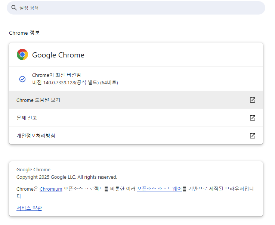The image size is (275, 225).
Task: Click the Copyright 2025 Google LLC line
Action: [67, 177]
